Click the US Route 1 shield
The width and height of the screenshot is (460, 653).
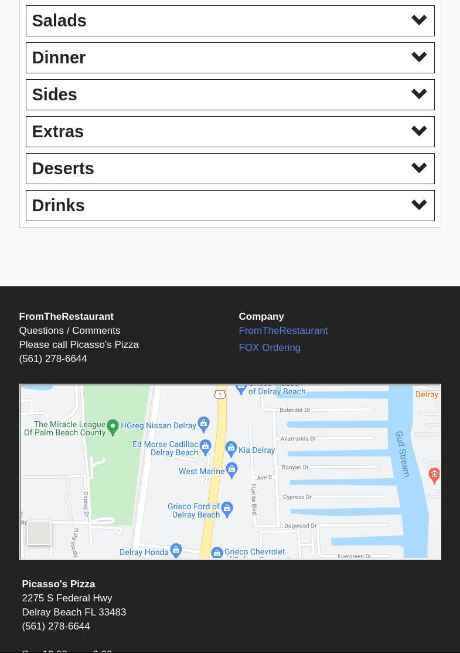click(x=220, y=394)
